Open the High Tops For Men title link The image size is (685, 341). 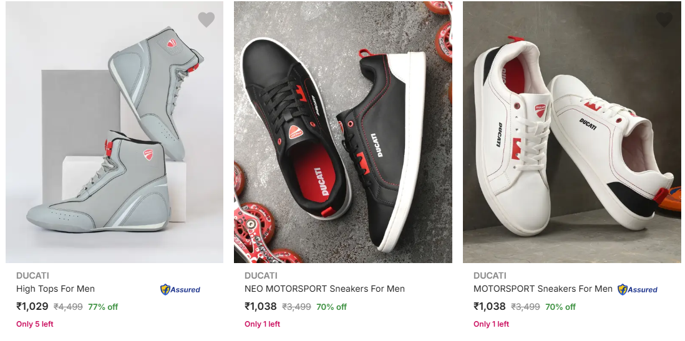(x=56, y=289)
